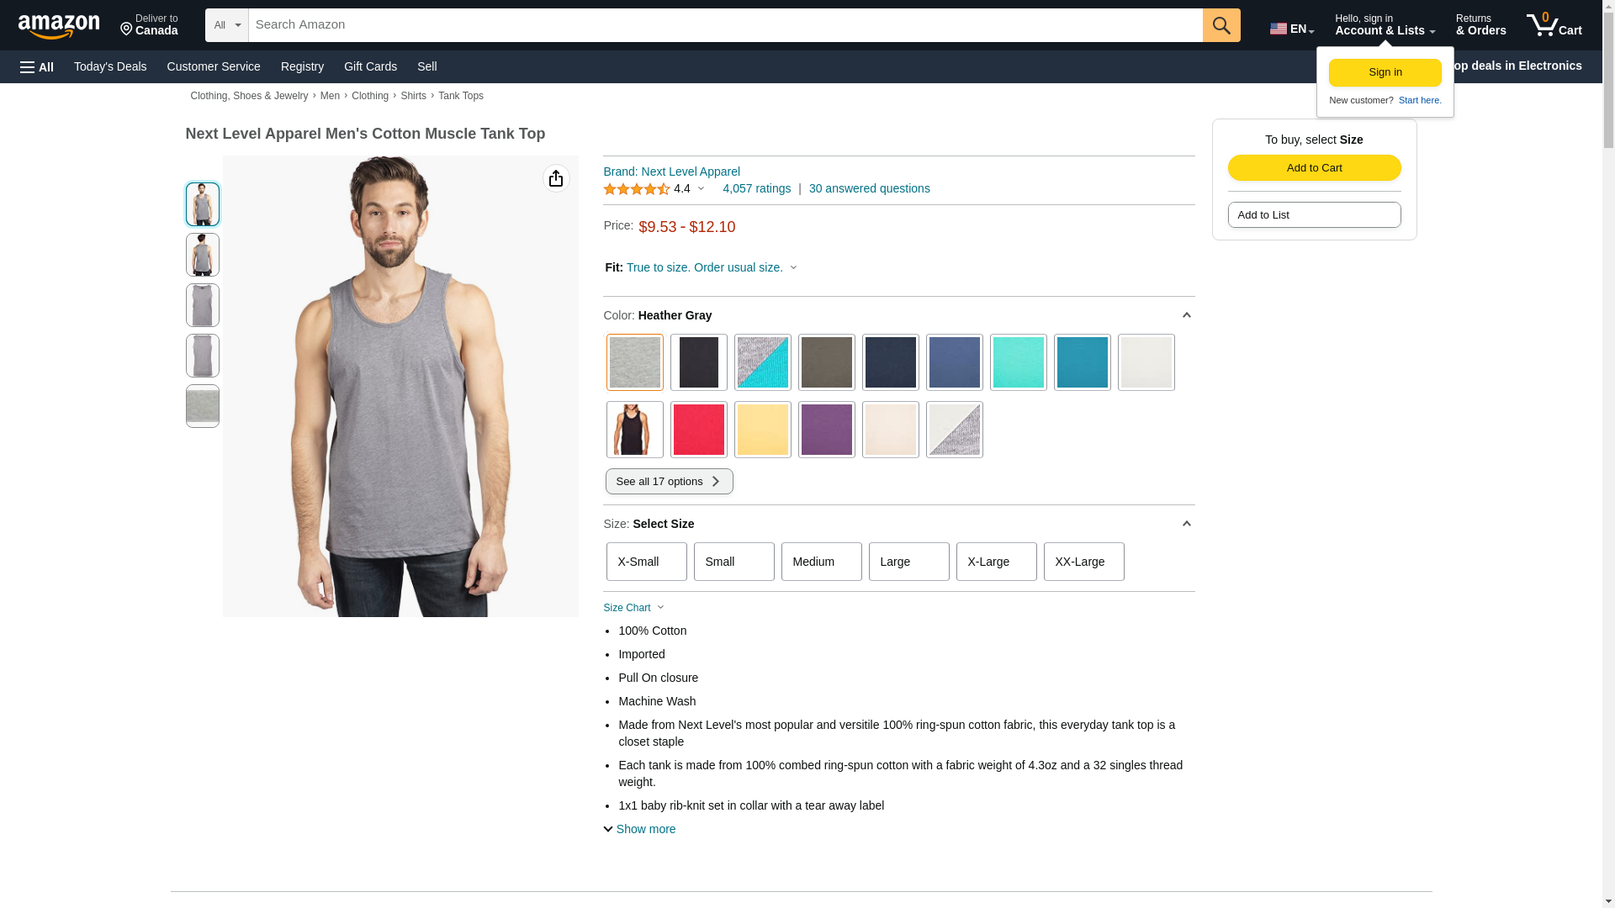The width and height of the screenshot is (1615, 908).
Task: Click the Add to Cart button
Action: click(1314, 167)
